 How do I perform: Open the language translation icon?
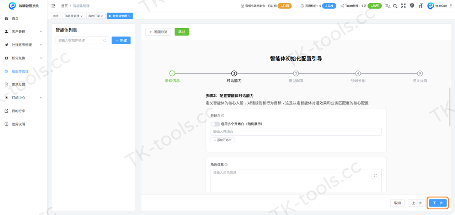point(388,6)
